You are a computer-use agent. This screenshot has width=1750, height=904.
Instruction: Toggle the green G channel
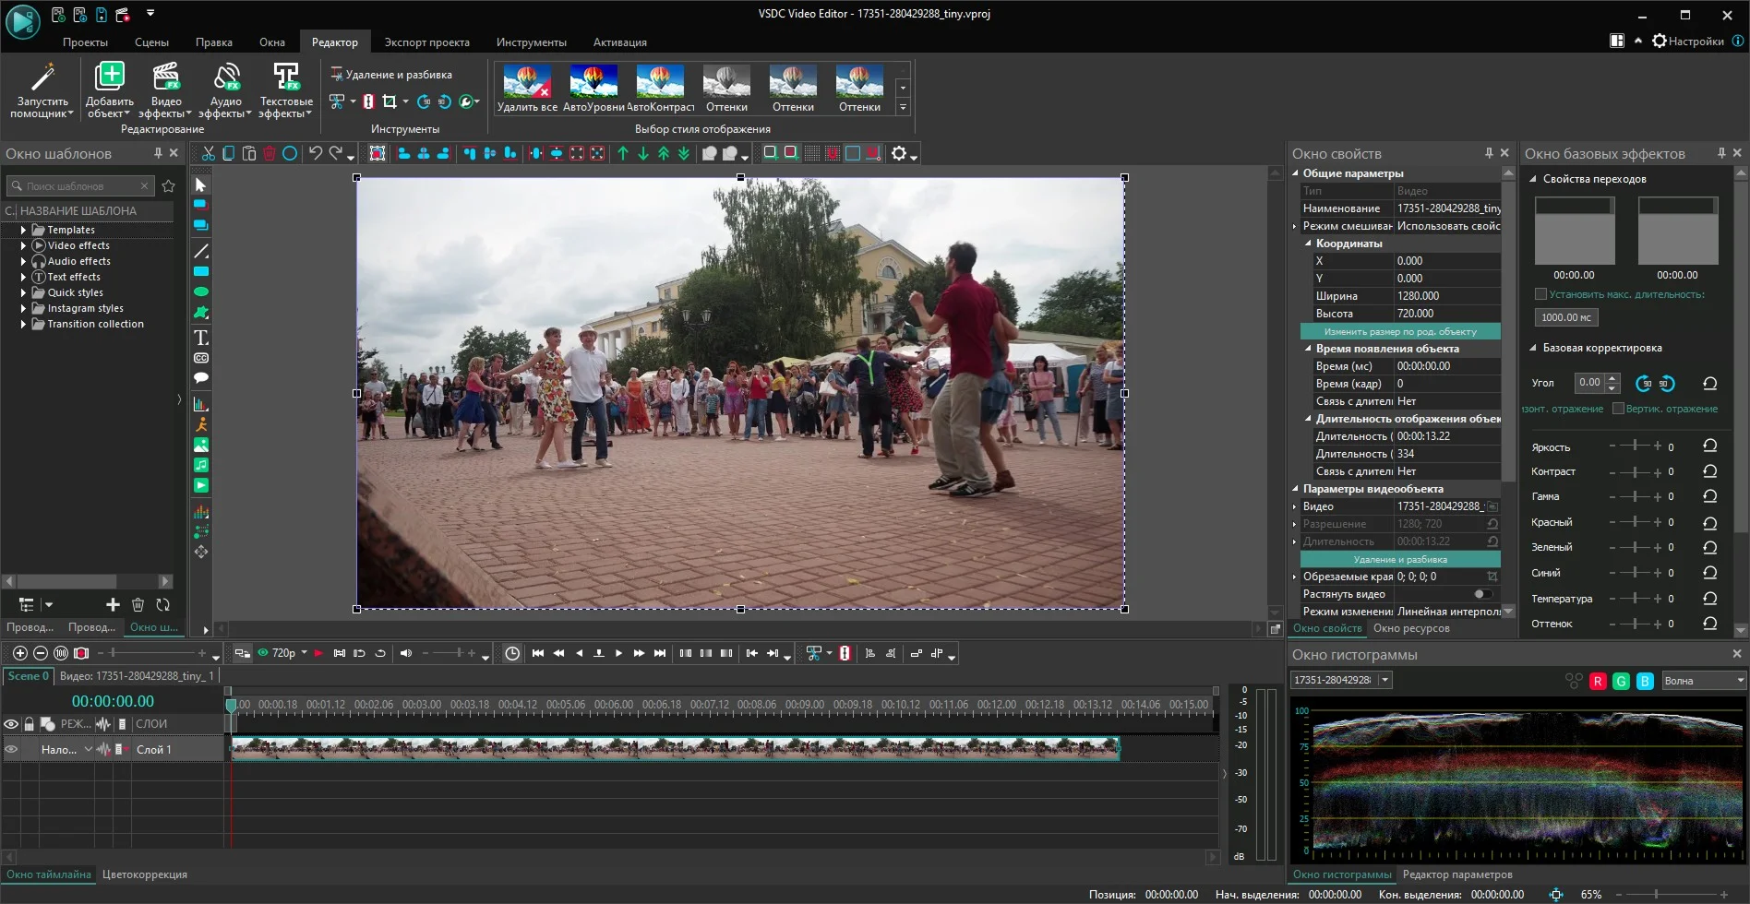(x=1621, y=681)
